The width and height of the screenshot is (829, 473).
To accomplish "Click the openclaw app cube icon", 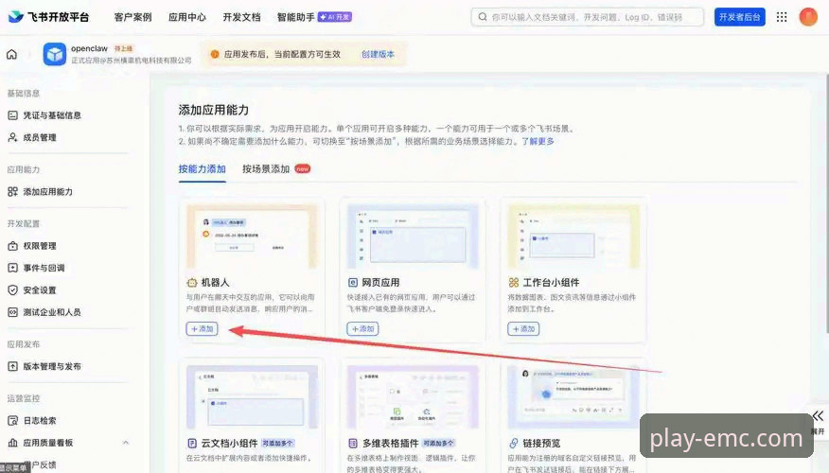I will 55,54.
